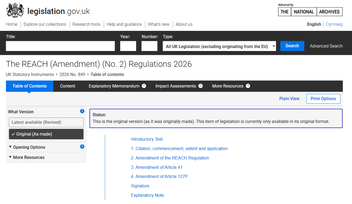Open Amendment of Article 41 link
This screenshot has width=352, height=204.
tap(157, 167)
